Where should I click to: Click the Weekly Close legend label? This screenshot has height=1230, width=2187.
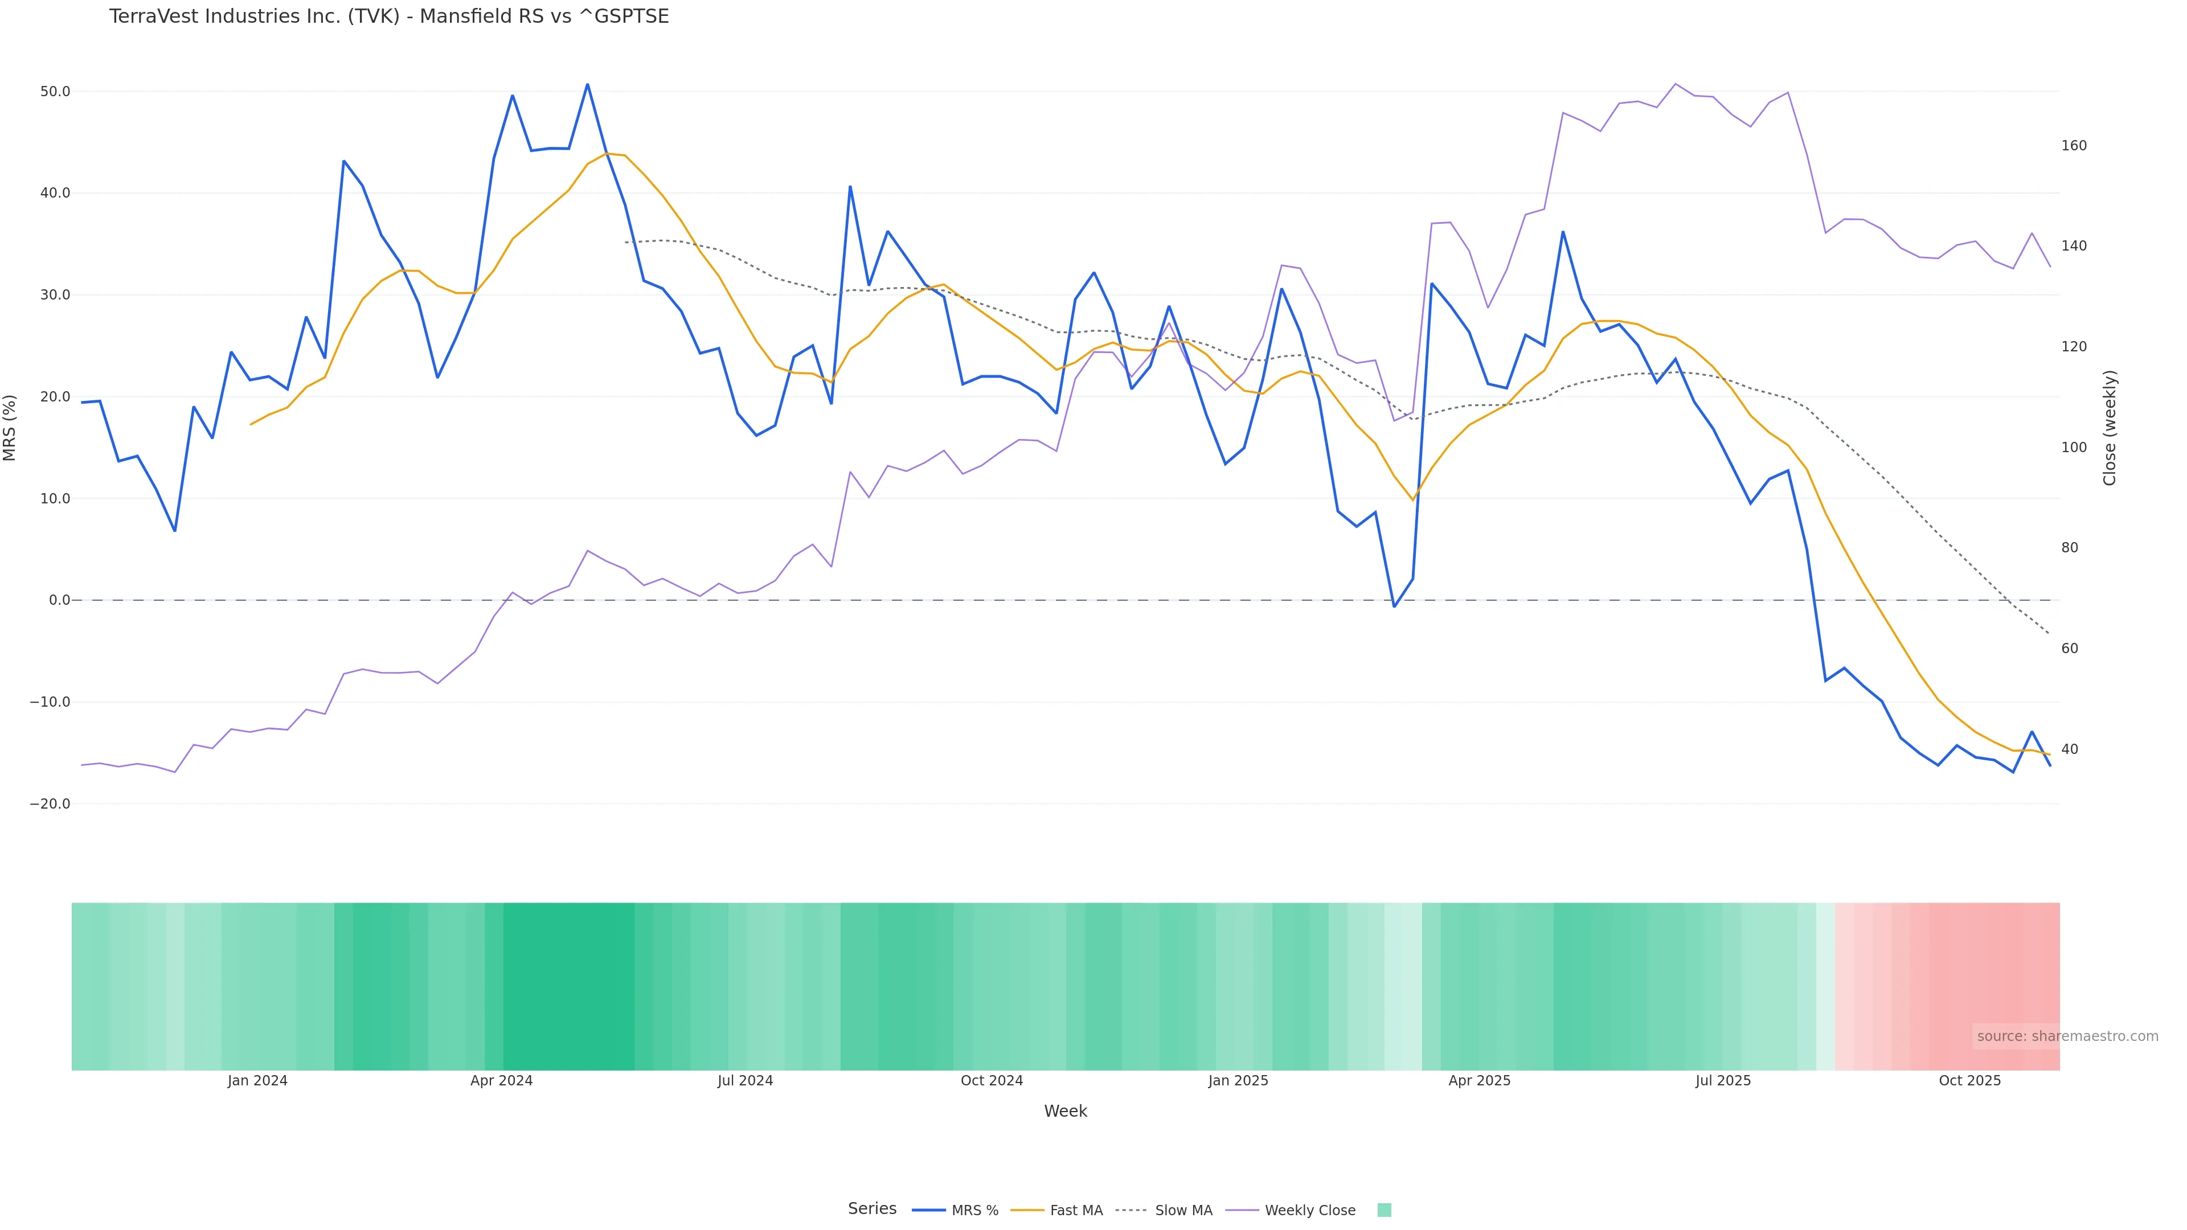[1309, 1209]
